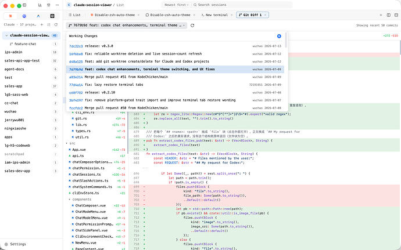401x250 pixels.
Task: Select Working Changes in commit list
Action: coord(175,36)
